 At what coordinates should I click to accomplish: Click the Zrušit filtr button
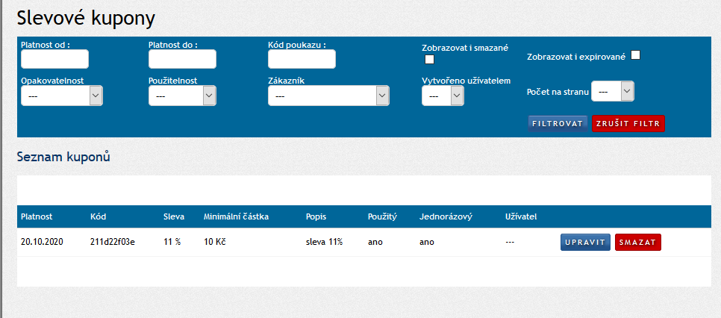tap(628, 123)
